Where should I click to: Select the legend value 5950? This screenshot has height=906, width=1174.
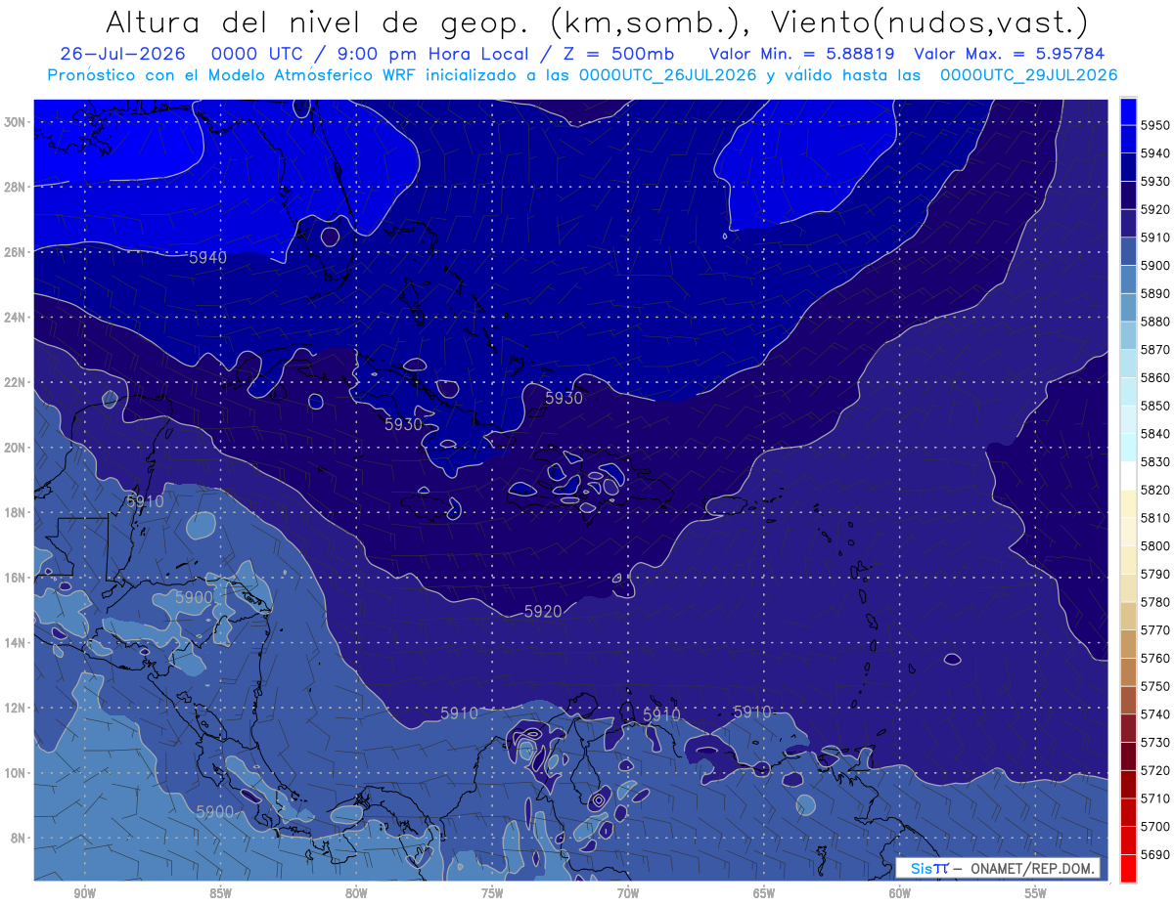(x=1155, y=125)
